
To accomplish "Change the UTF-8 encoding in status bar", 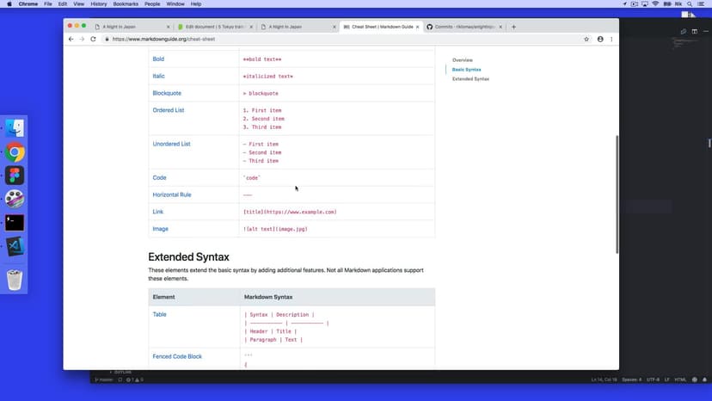I will pos(653,379).
